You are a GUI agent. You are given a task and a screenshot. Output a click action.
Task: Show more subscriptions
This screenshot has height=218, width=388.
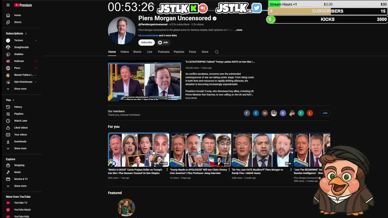point(21,89)
